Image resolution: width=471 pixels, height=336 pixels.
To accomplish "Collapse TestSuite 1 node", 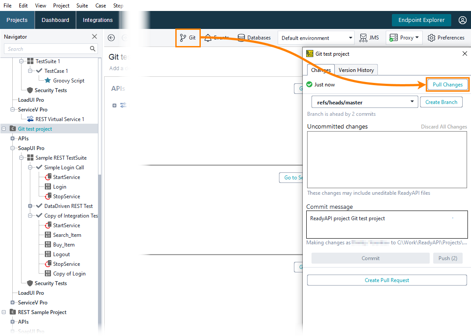I will coord(22,61).
